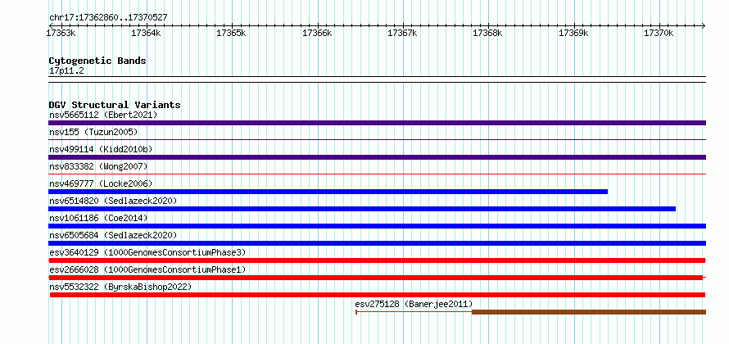Select the nsv5532322 red variant bar

378,295
